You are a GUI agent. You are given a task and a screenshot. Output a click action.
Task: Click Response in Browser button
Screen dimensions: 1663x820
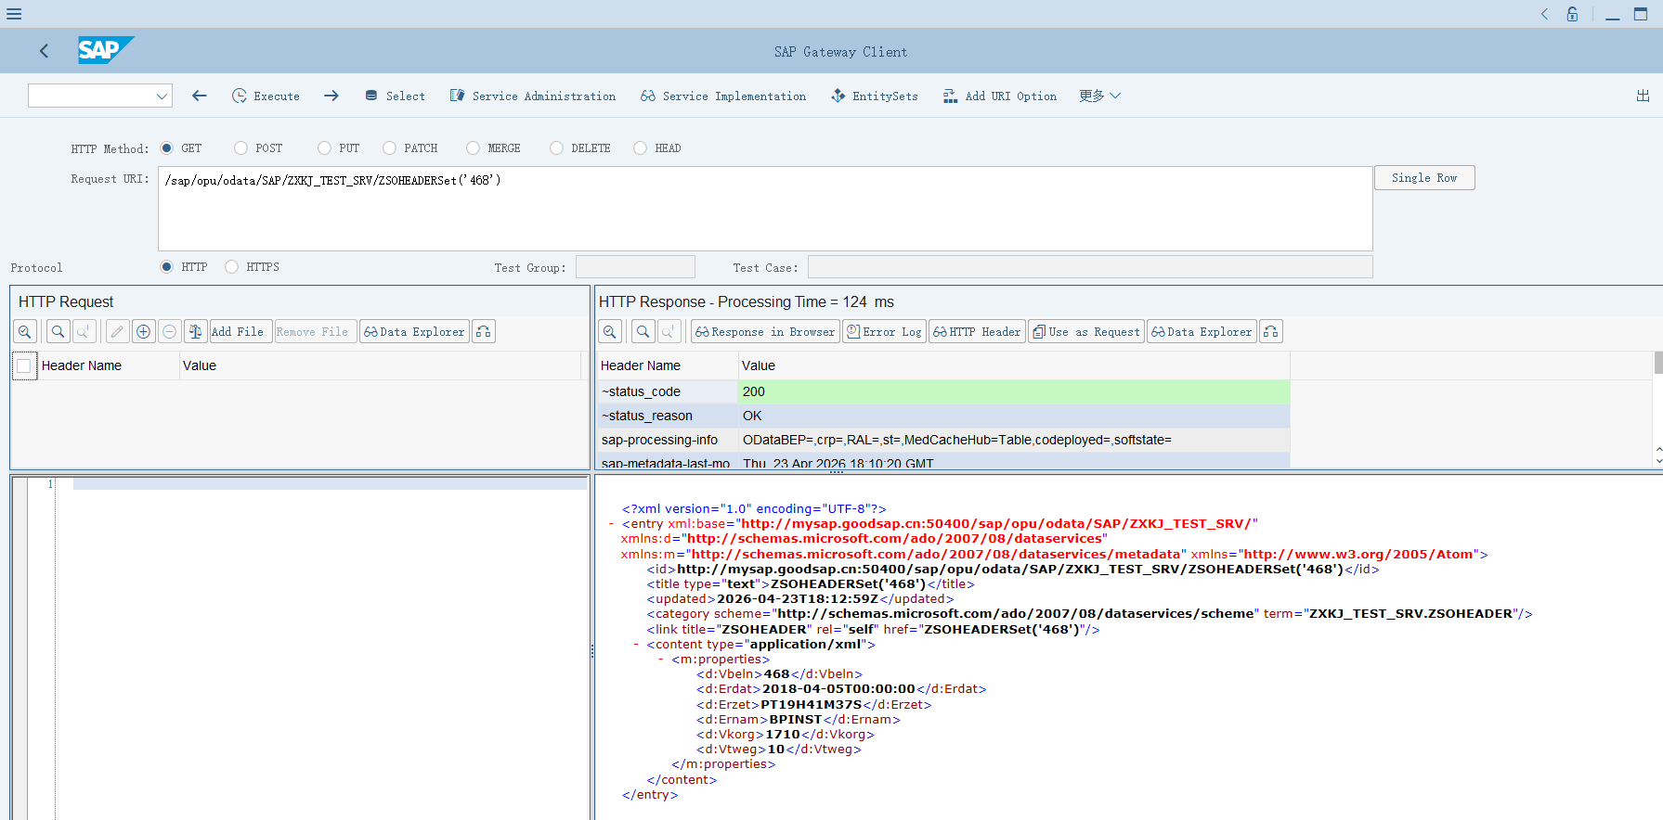765,331
